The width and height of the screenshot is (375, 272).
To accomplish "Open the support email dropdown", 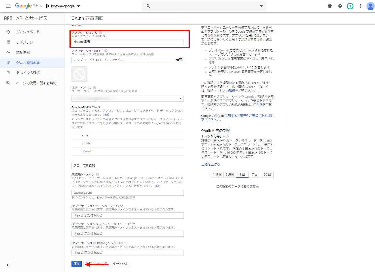I will point(128,98).
